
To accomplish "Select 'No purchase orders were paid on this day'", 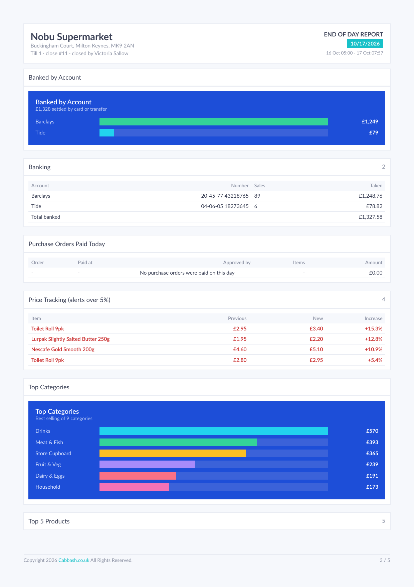I will coord(187,273).
